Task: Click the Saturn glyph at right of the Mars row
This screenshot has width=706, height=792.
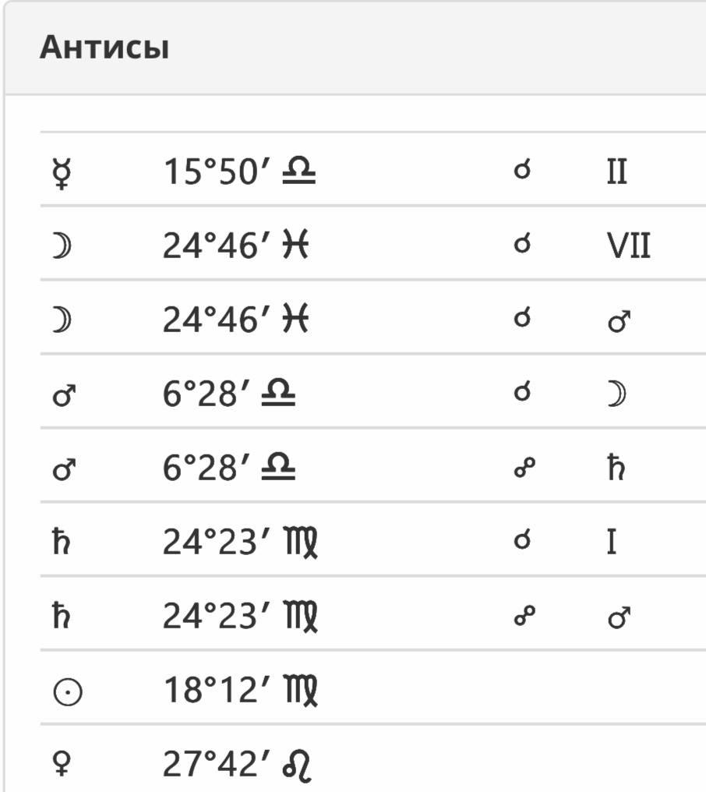Action: coord(616,467)
